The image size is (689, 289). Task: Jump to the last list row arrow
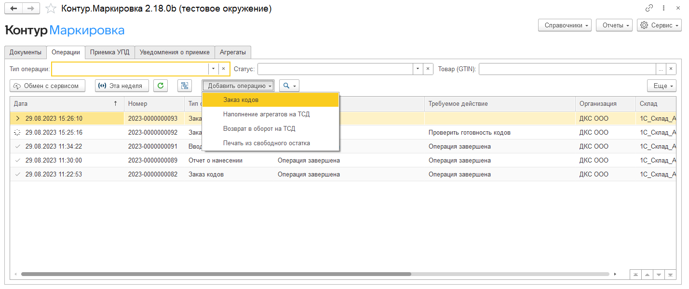coord(670,275)
